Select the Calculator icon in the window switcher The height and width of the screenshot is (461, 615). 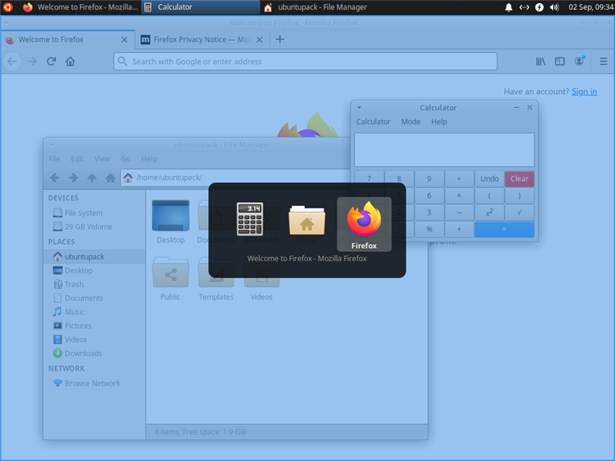tap(250, 219)
